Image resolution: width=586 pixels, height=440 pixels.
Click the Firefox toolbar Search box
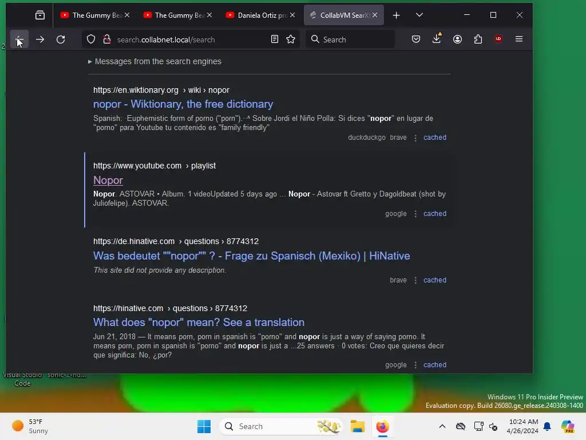(350, 40)
